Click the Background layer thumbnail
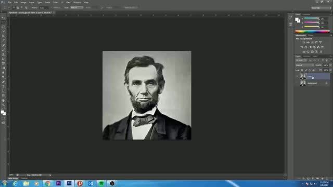Screen dimensions: 333x187 (303, 83)
